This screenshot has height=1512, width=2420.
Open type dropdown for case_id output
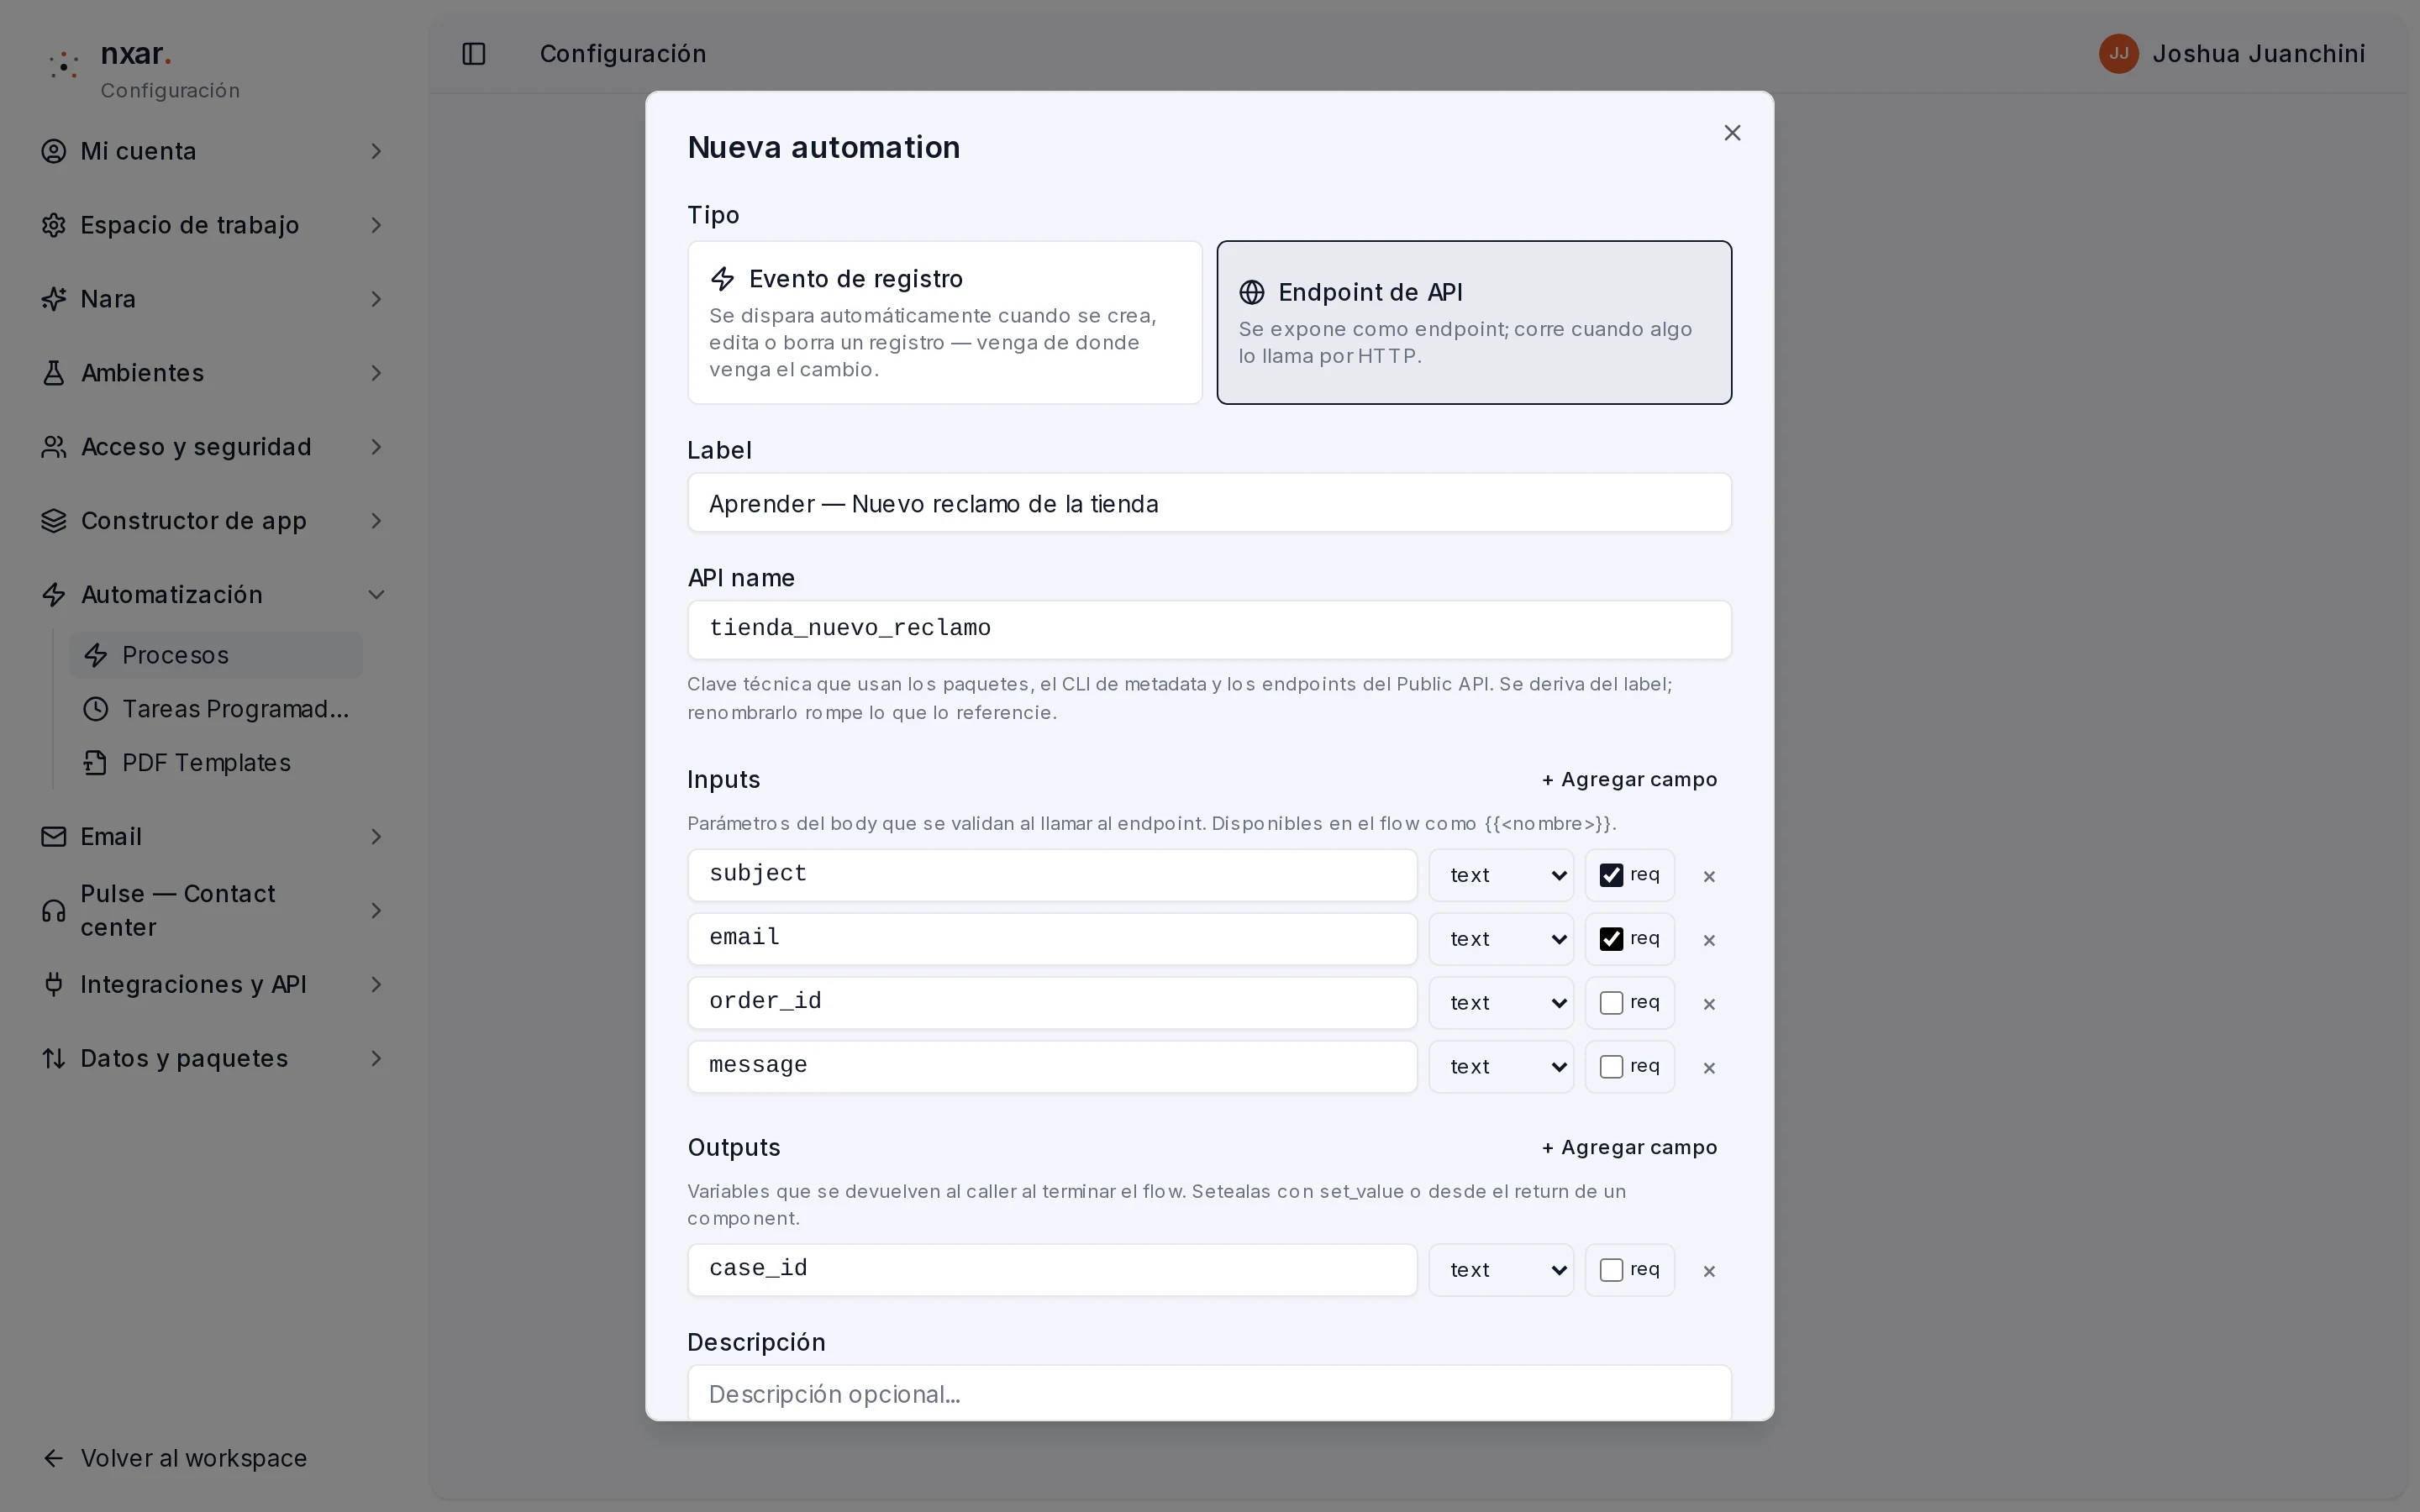click(1501, 1271)
